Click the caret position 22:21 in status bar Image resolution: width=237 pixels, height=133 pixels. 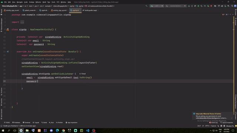tap(199, 126)
